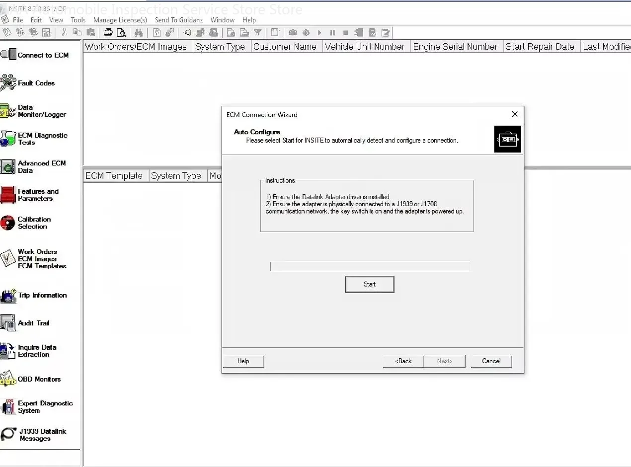
Task: Open OBD Monitors
Action: coord(31,379)
